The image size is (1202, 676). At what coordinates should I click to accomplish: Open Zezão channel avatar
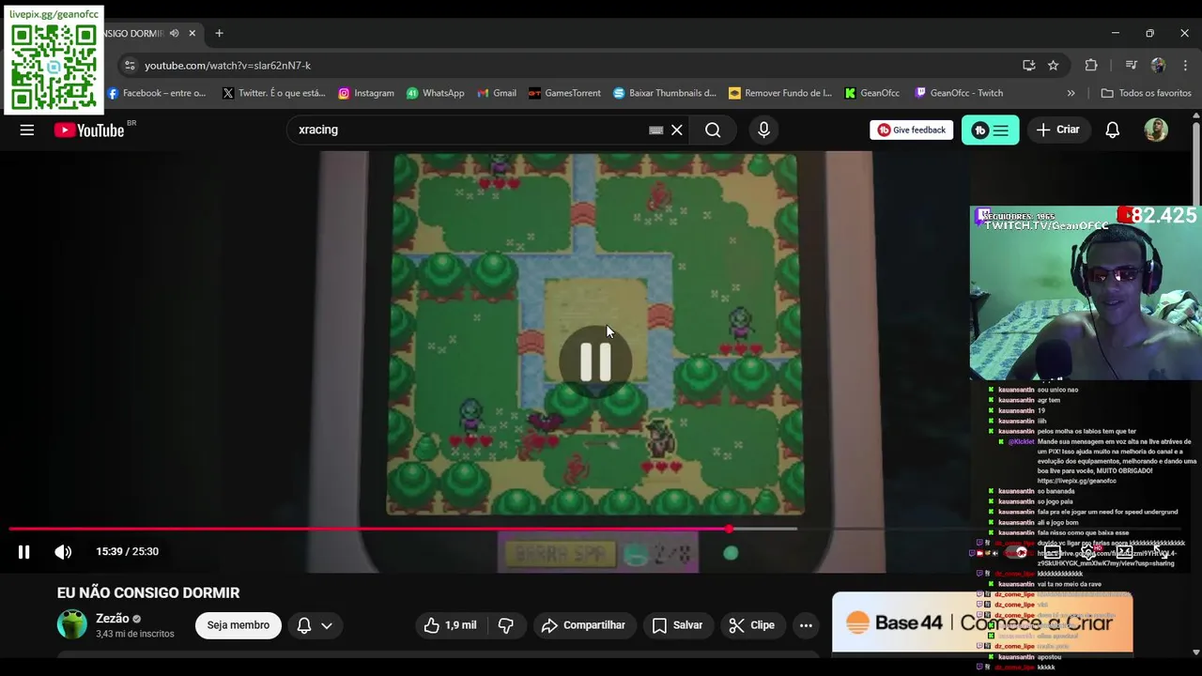pyautogui.click(x=72, y=624)
